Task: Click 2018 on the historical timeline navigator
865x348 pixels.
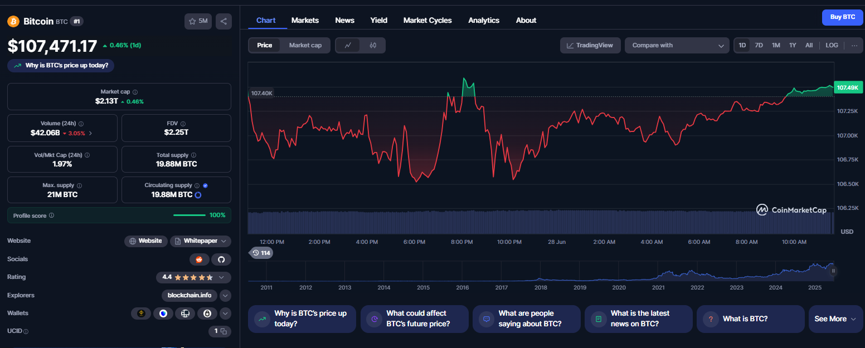Action: click(x=541, y=288)
